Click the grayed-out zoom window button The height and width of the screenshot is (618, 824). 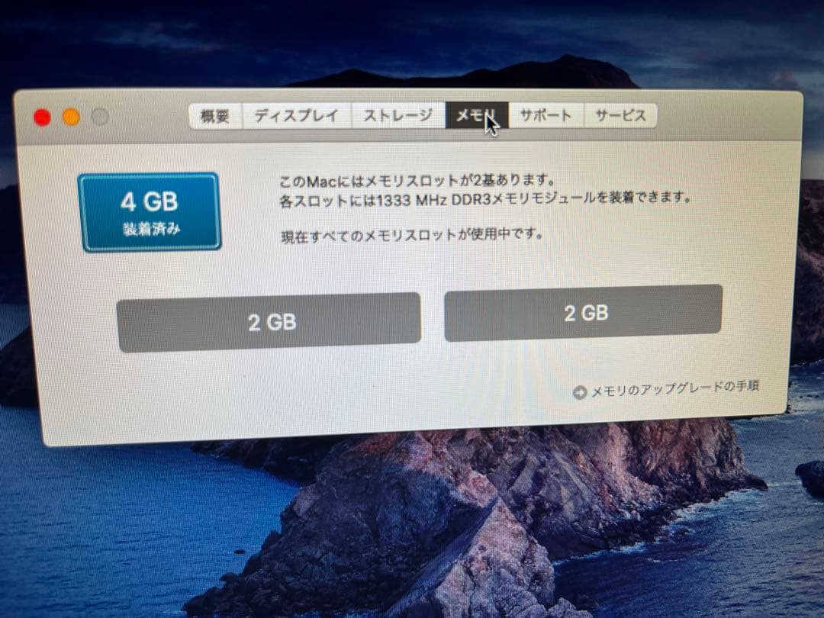point(100,117)
